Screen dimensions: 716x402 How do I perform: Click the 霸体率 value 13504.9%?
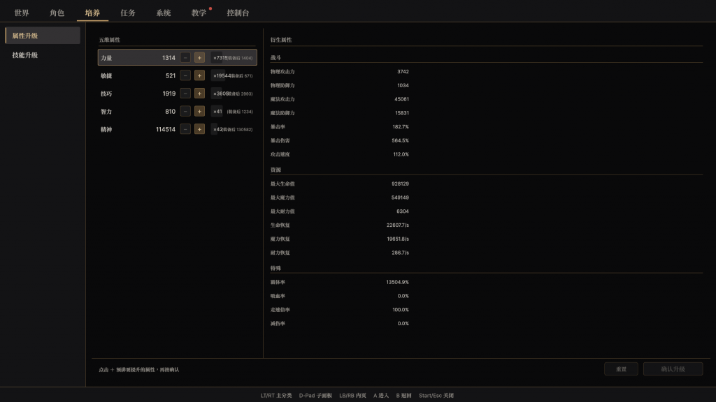(x=397, y=282)
